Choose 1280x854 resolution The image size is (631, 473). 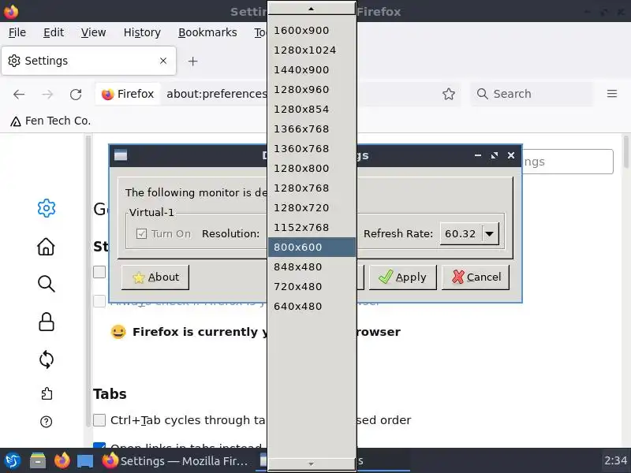(312, 110)
